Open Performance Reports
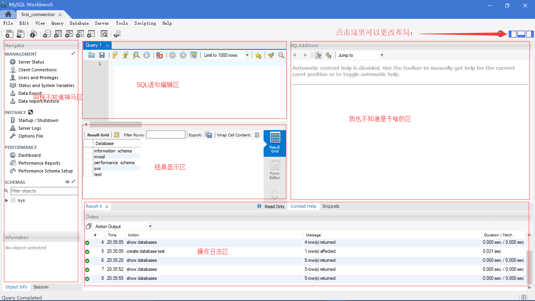535x301 pixels. [x=40, y=163]
